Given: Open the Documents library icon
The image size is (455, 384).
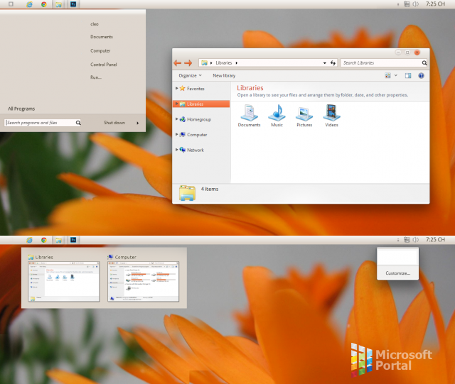Looking at the screenshot, I should [249, 116].
